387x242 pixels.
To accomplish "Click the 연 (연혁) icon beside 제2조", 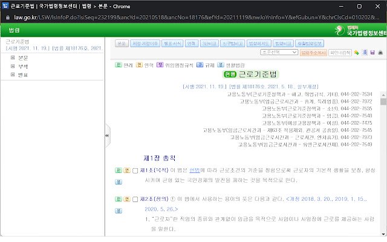I will point(127,199).
